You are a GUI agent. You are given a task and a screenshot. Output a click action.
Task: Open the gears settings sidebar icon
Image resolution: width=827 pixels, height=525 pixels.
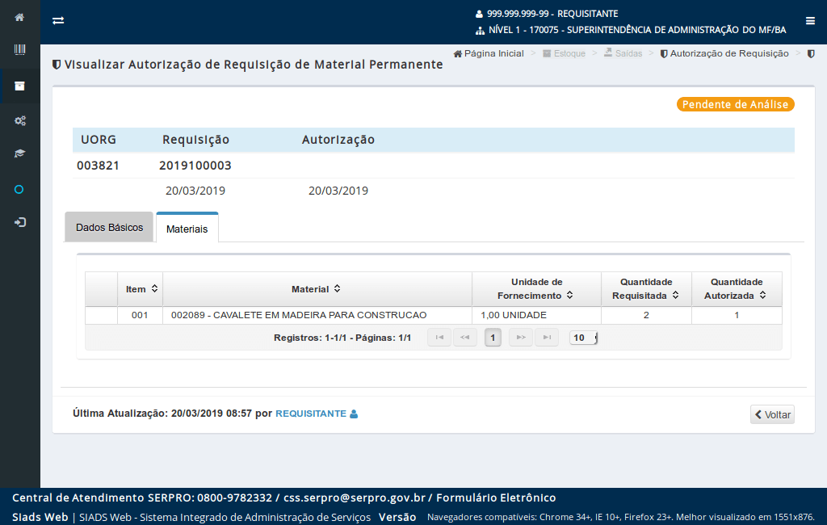point(19,121)
